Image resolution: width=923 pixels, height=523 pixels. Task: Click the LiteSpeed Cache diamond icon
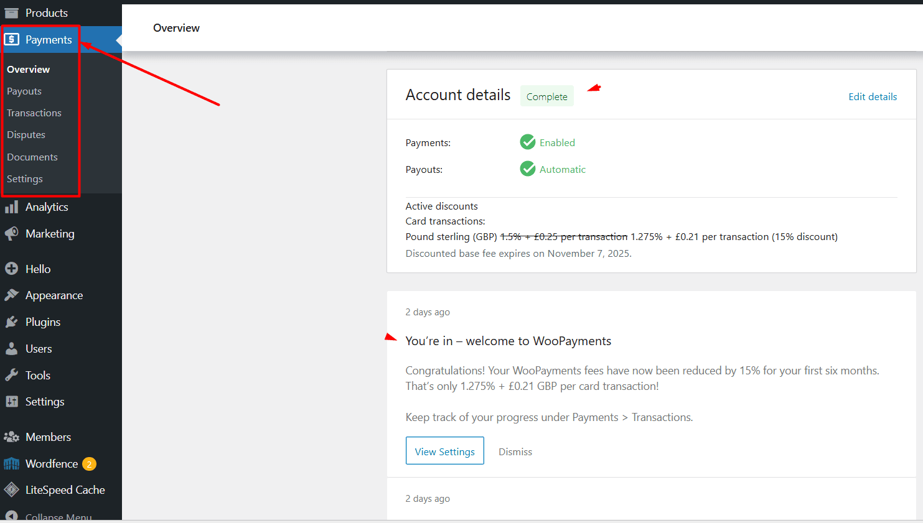pyautogui.click(x=12, y=490)
